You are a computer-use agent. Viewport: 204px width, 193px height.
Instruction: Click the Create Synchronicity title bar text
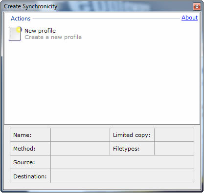click(31, 6)
